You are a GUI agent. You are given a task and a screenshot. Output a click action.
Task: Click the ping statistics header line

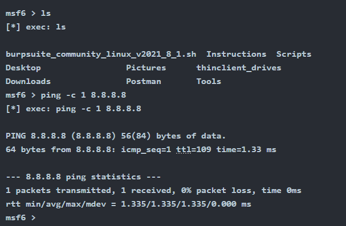[x=83, y=177]
